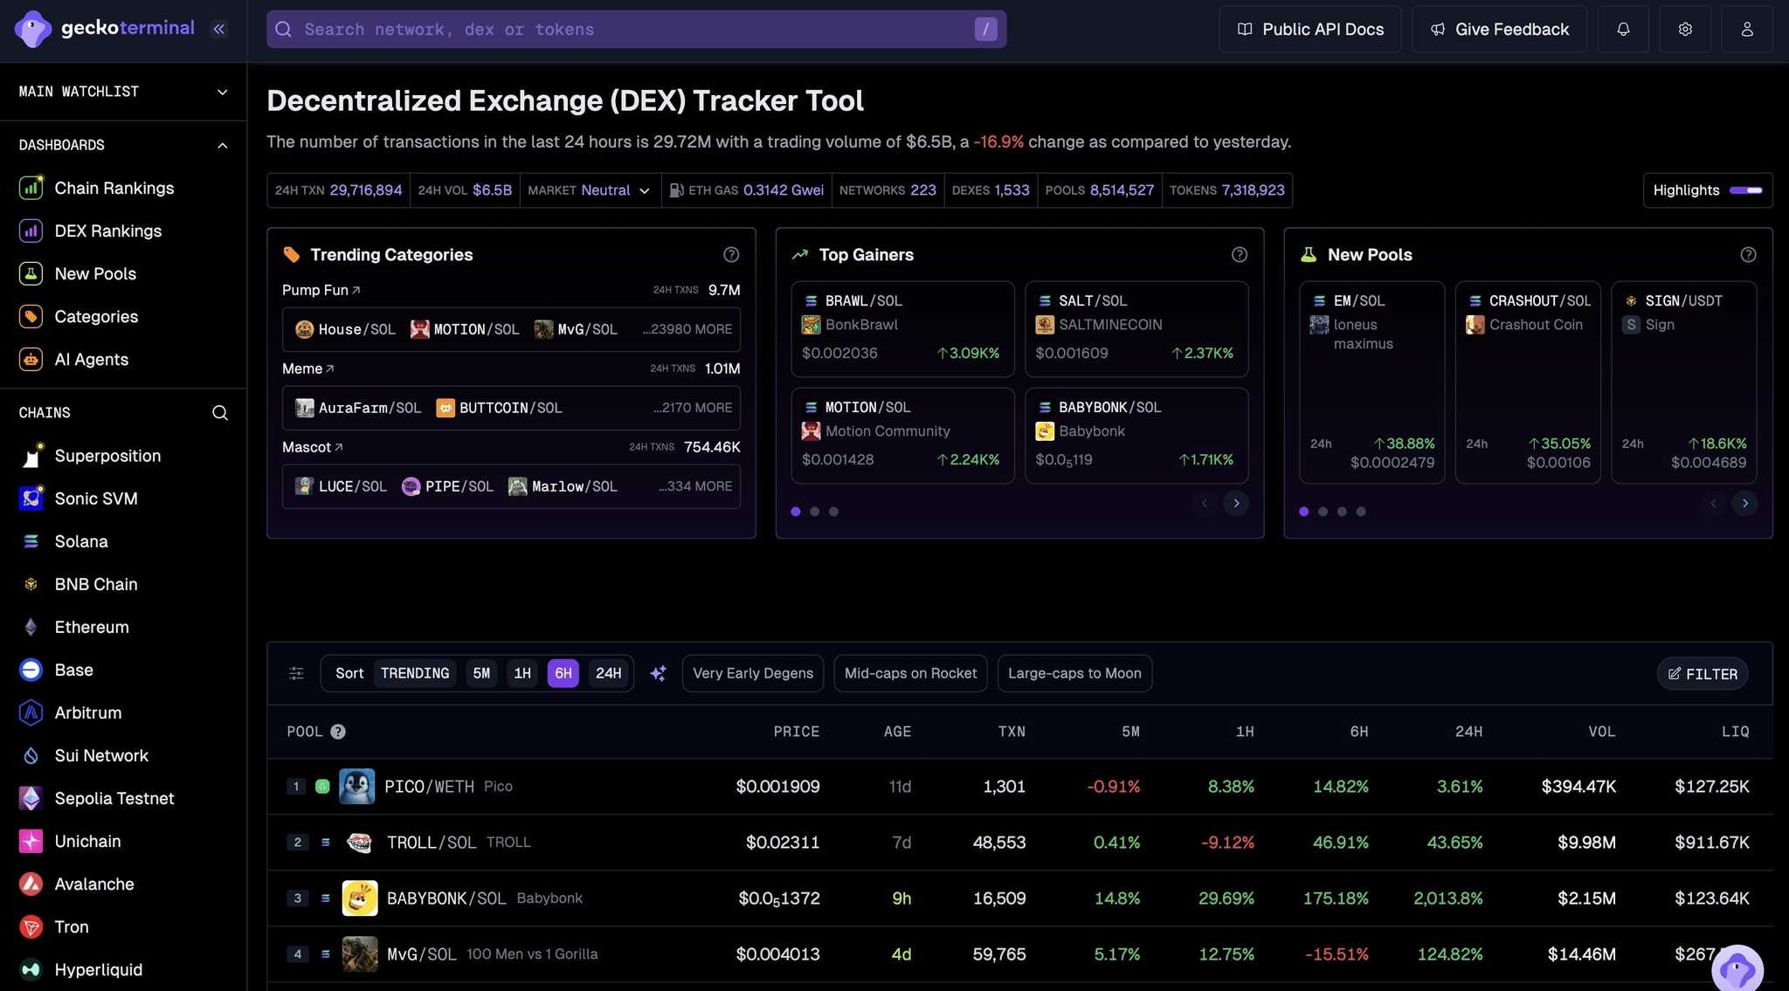Click the GeckoTerminal gecko logo
The image size is (1789, 991).
coord(33,30)
